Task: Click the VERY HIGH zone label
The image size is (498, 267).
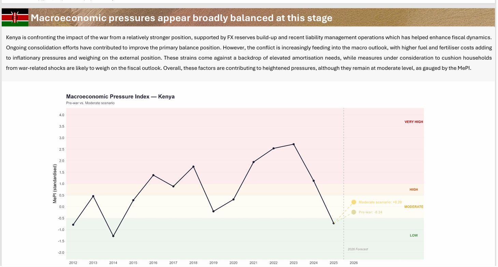Action: (414, 122)
